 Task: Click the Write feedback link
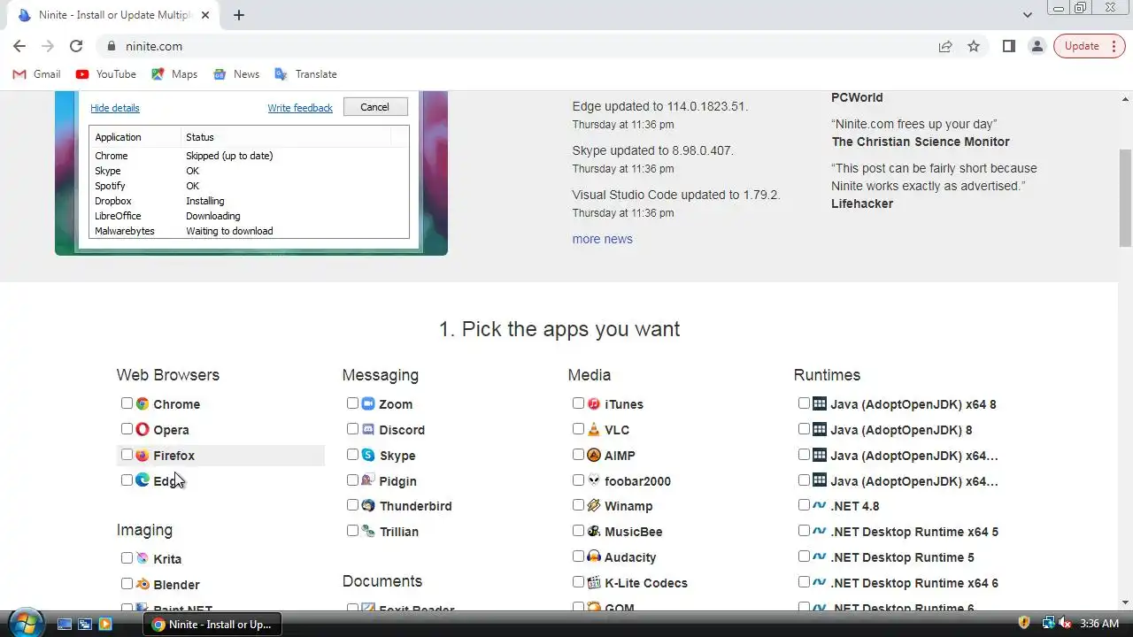click(300, 108)
